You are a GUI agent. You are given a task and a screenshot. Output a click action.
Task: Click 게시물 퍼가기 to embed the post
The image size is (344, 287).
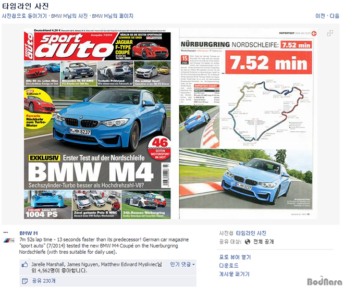coord(235,274)
